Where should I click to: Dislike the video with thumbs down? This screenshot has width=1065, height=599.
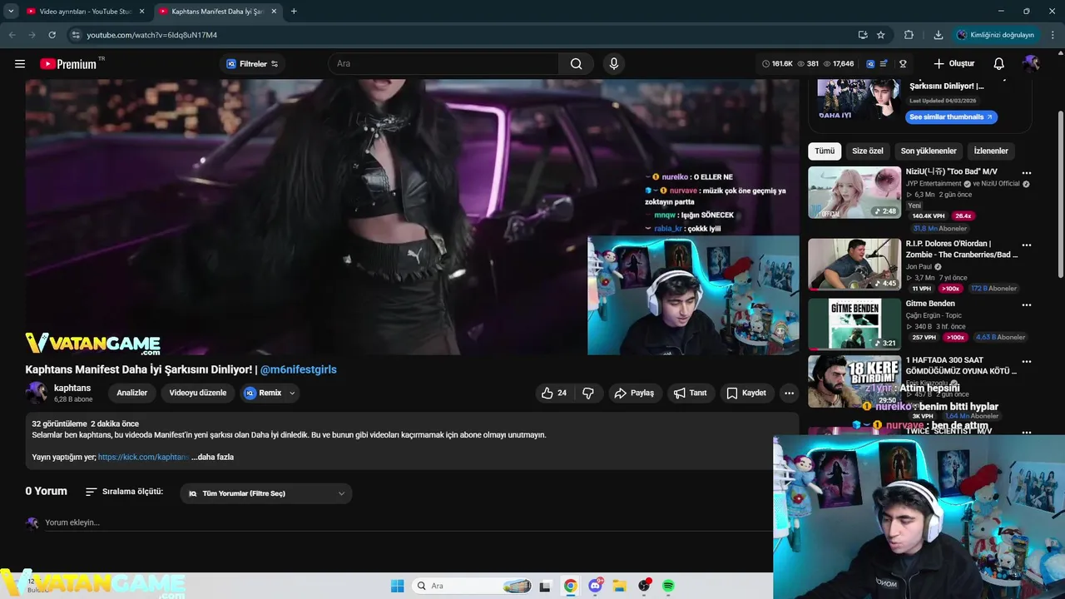(588, 393)
